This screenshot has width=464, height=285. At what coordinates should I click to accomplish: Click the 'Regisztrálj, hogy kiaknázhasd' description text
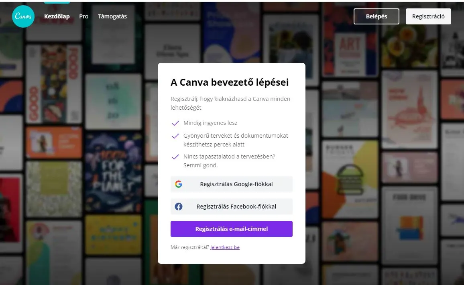230,103
